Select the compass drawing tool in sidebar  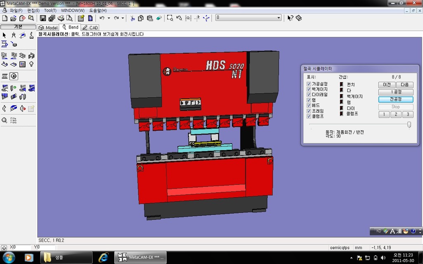tap(14, 35)
